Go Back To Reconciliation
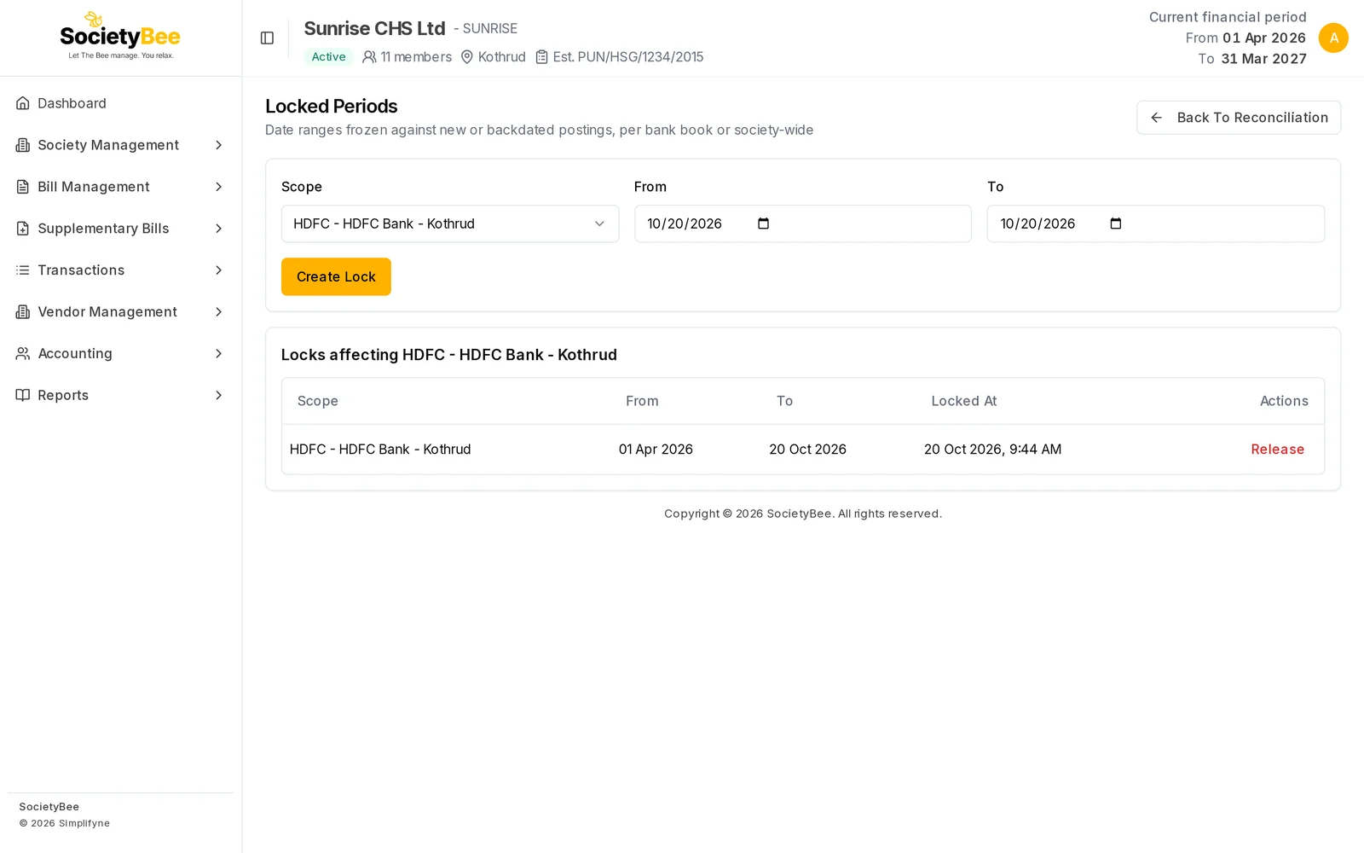This screenshot has height=853, width=1364. click(x=1238, y=118)
